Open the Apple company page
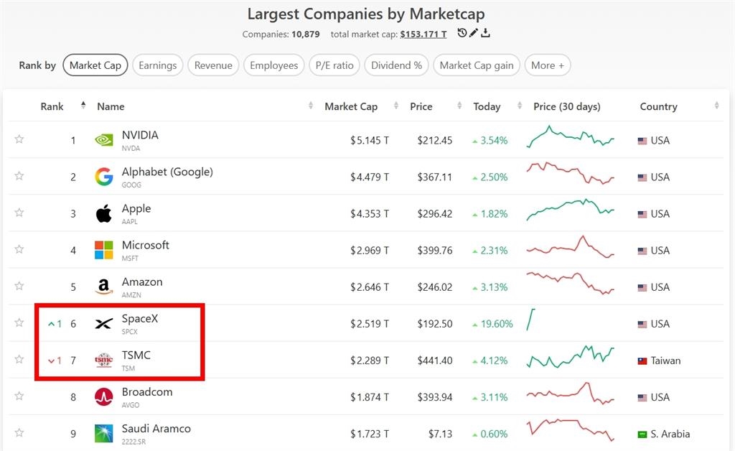Viewport: 735px width, 451px height. point(136,208)
